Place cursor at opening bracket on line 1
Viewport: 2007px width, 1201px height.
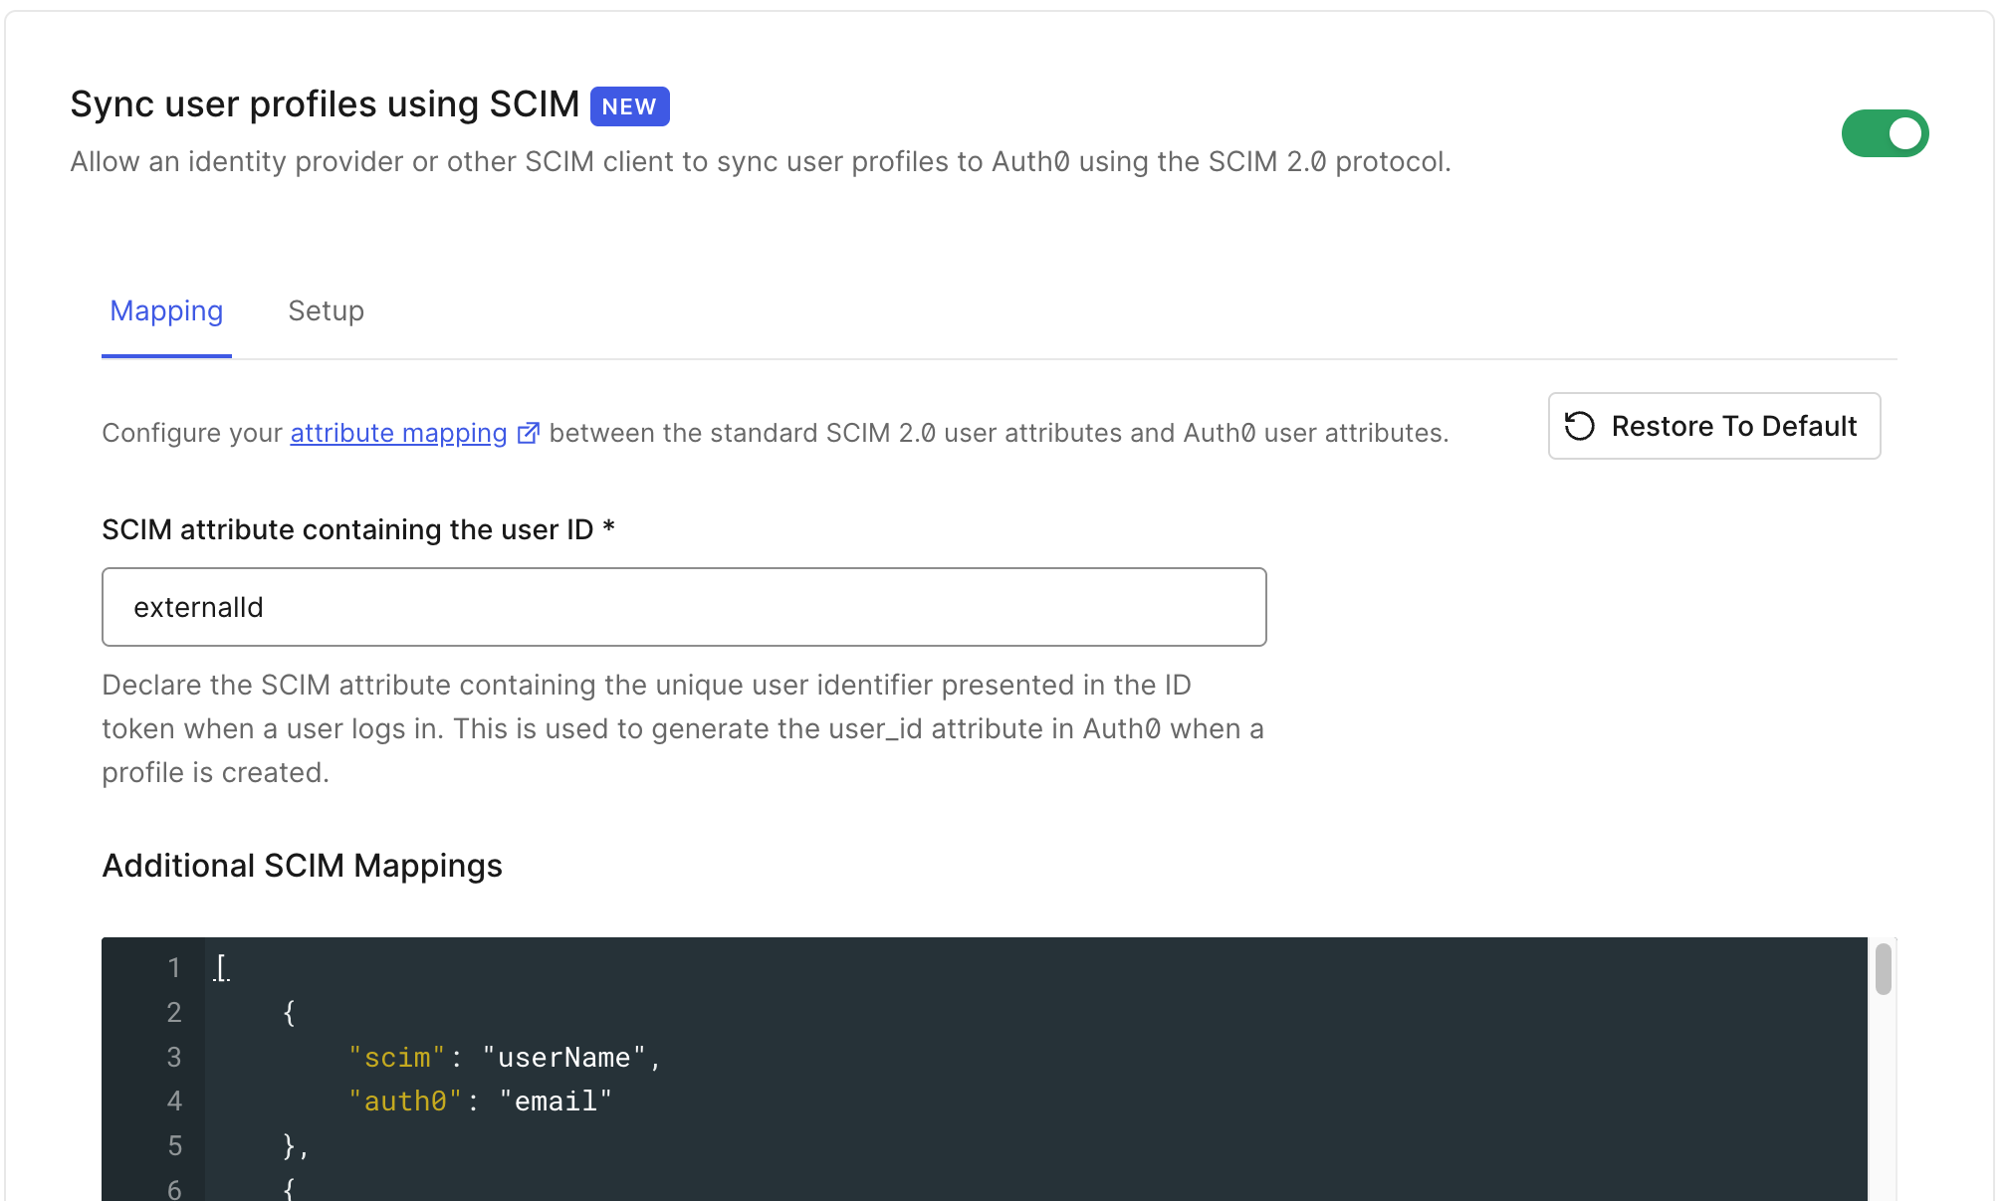[x=221, y=967]
